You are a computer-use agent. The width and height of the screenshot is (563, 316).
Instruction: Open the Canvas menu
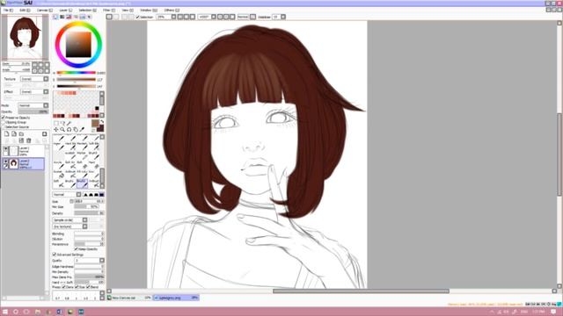pyautogui.click(x=45, y=11)
